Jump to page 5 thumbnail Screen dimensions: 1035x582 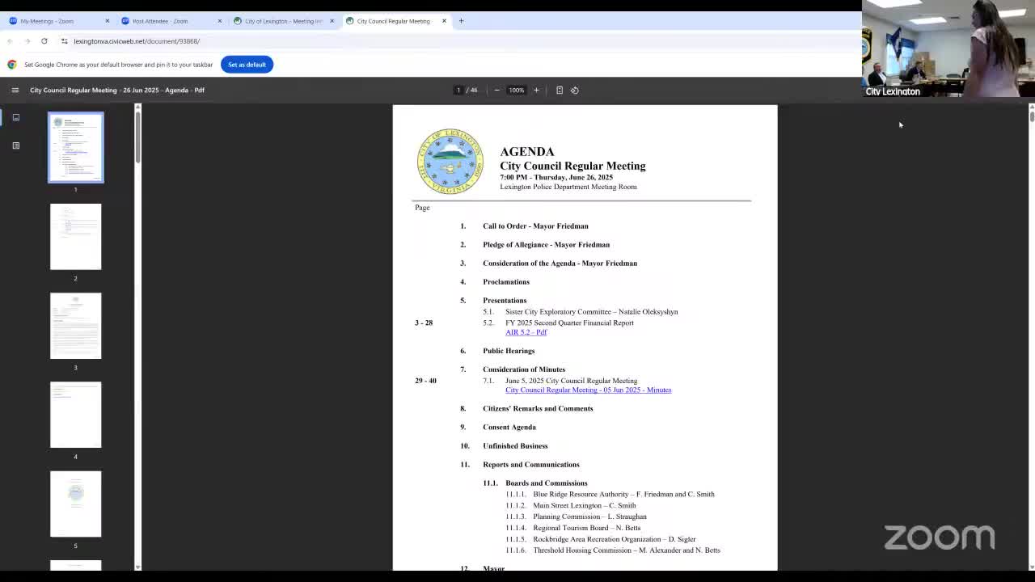tap(76, 504)
